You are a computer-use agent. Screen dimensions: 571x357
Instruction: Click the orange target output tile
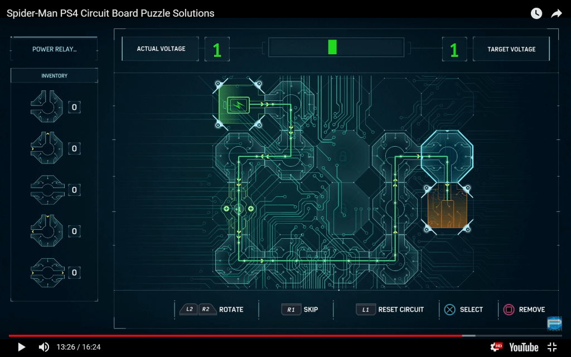pyautogui.click(x=447, y=209)
